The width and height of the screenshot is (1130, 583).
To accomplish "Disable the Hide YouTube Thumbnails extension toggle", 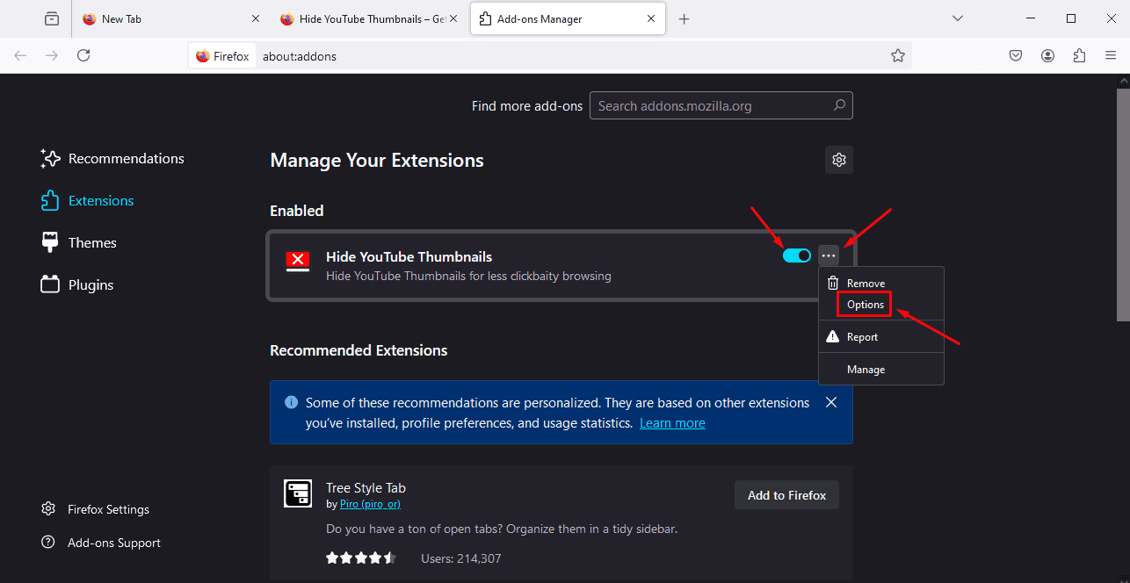I will [797, 256].
